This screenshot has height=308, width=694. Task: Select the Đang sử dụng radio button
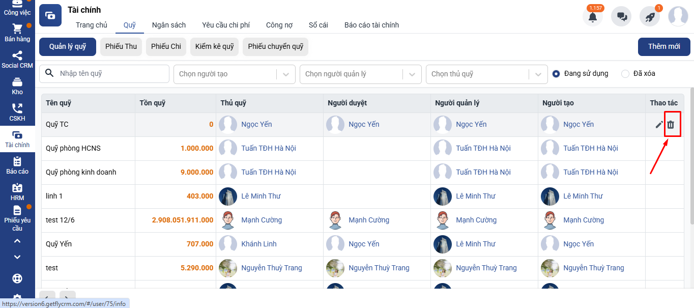556,74
